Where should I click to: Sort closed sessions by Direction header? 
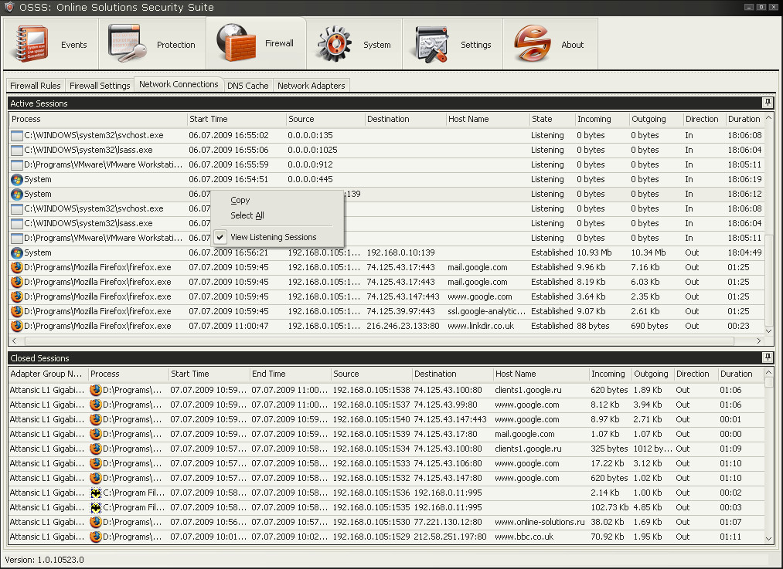(695, 374)
